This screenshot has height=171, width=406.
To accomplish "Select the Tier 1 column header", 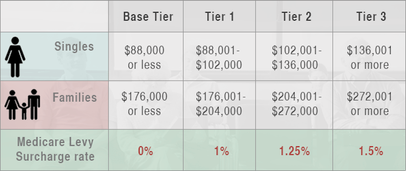I will coord(219,17).
